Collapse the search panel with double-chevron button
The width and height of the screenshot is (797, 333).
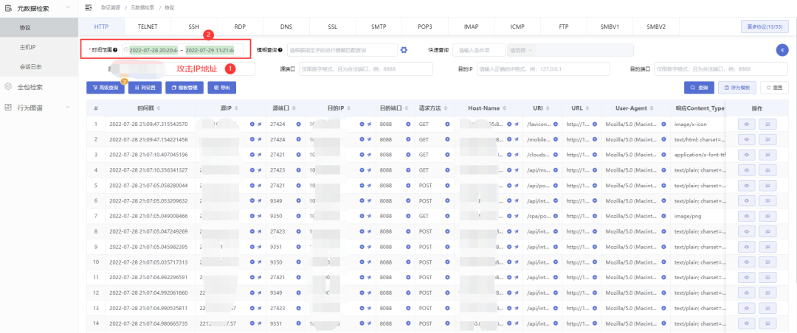click(782, 50)
